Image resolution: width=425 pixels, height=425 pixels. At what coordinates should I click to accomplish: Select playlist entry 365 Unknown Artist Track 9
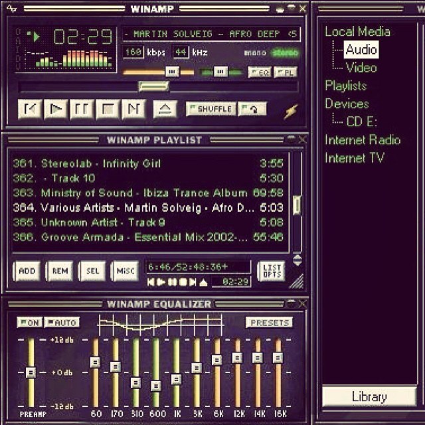tap(148, 222)
